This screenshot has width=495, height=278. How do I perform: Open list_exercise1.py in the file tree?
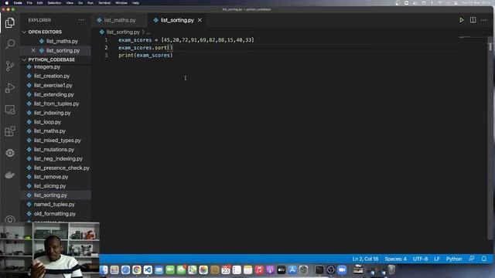click(x=53, y=86)
